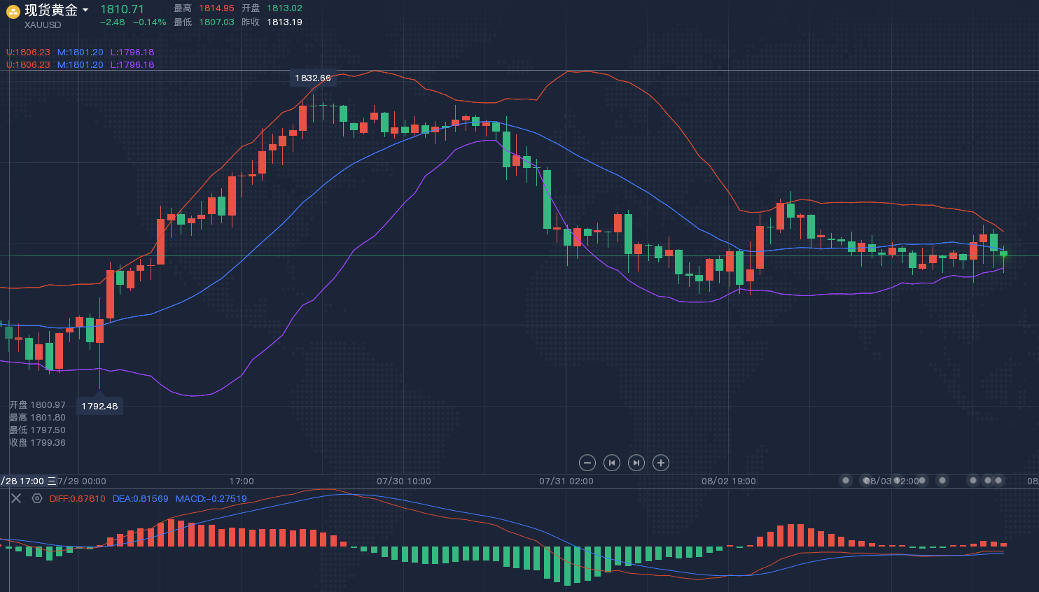Click the leftmost event dot on time axis
Image resolution: width=1039 pixels, height=592 pixels.
(x=846, y=481)
